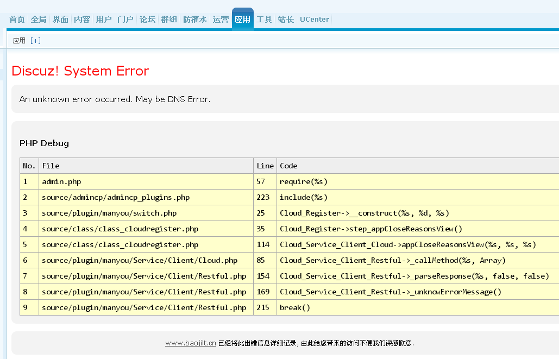Click the [+] next to 应用 breadcrumb
Viewport: 559px width, 359px height.
35,41
